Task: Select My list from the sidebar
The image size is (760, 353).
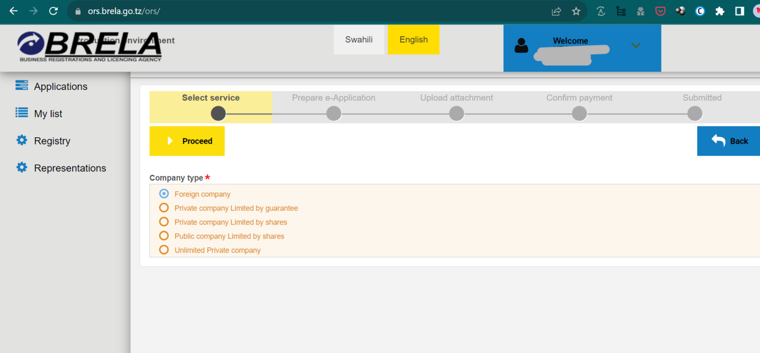Action: coord(47,113)
